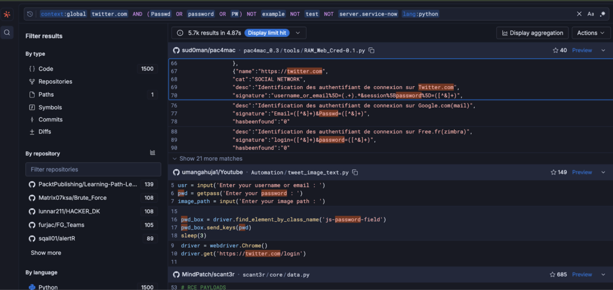Open the search icon in sidebar

tap(7, 33)
